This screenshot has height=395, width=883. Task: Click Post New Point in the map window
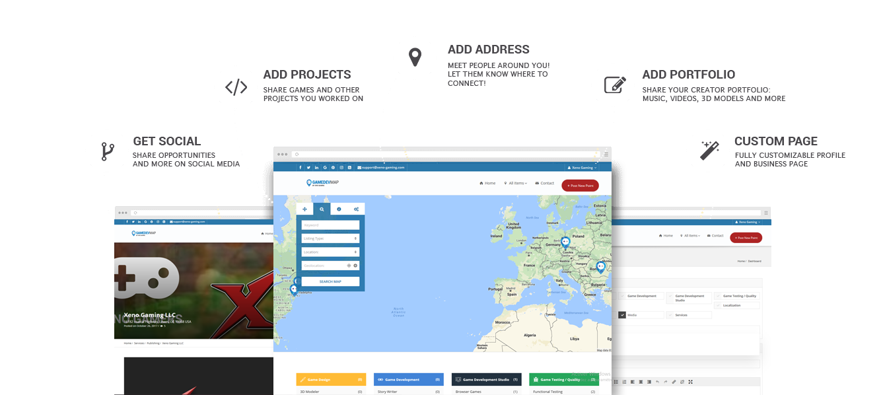(580, 186)
